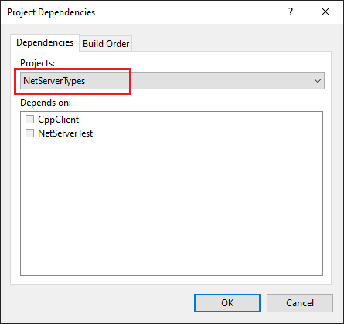Viewport: 344px width, 324px height.
Task: Select the NetServerTest label text
Action: pyautogui.click(x=66, y=133)
